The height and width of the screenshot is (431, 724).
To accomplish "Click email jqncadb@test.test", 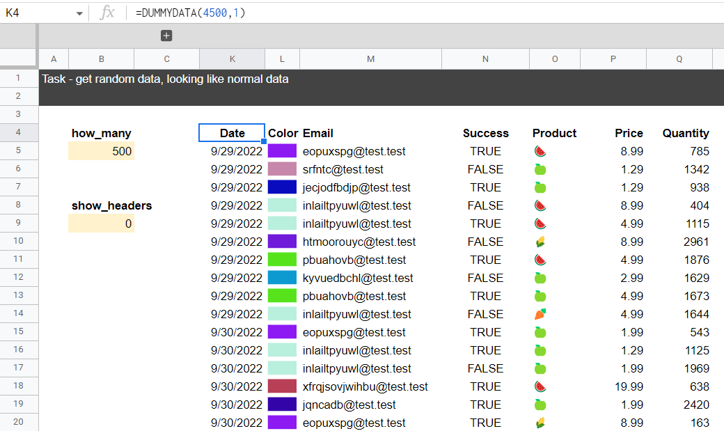I will pyautogui.click(x=349, y=405).
